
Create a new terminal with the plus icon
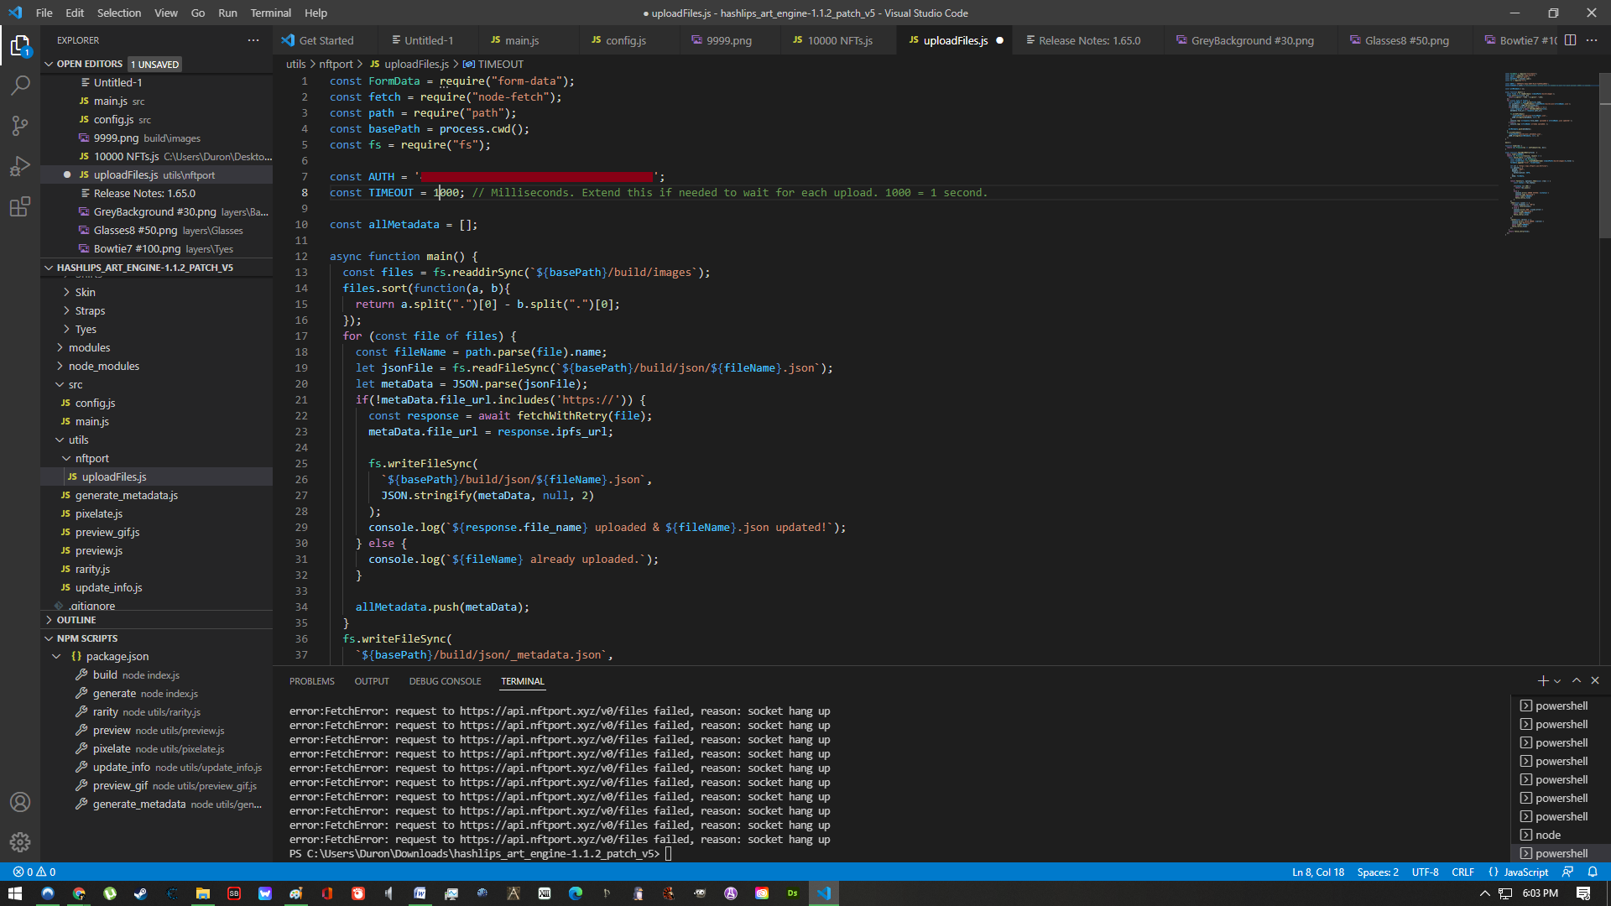(1541, 680)
